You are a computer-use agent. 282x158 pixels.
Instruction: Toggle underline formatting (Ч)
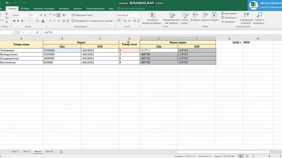point(22,21)
